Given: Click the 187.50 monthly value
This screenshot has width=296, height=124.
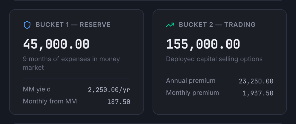Looking at the screenshot, I should (119, 102).
